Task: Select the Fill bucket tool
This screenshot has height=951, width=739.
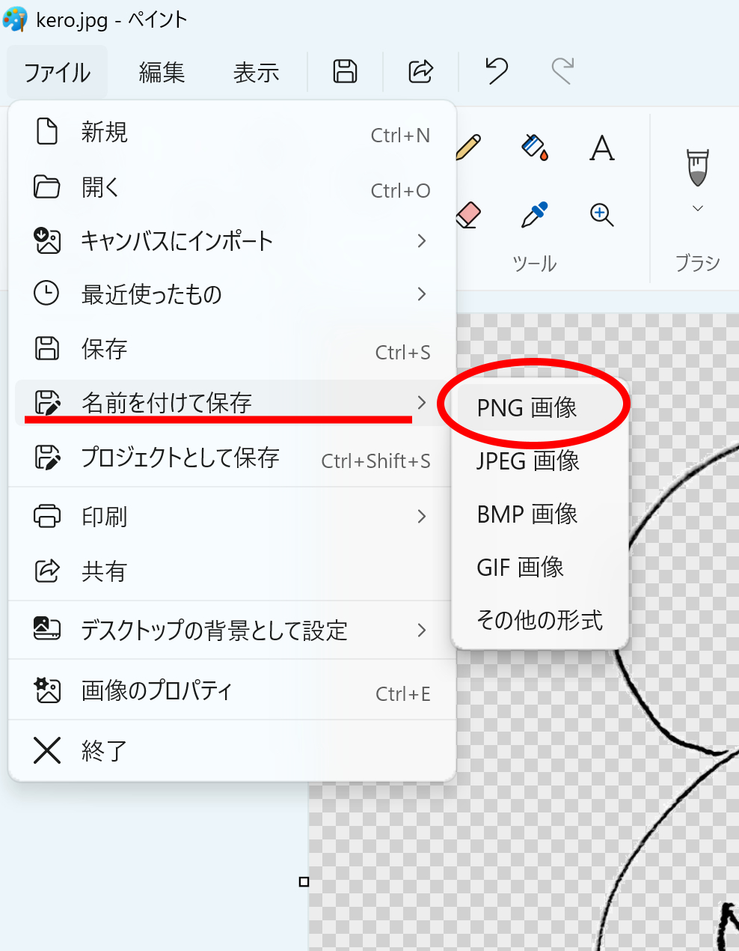Action: point(534,148)
